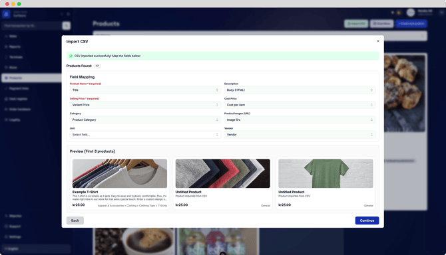Click the green success checkmark icon

click(71, 56)
